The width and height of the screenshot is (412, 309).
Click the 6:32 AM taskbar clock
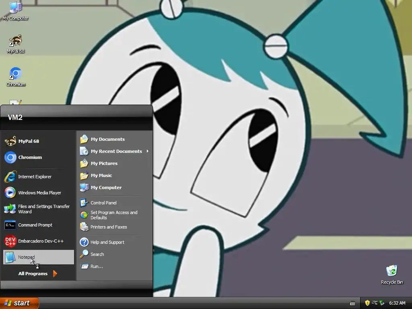(x=397, y=303)
